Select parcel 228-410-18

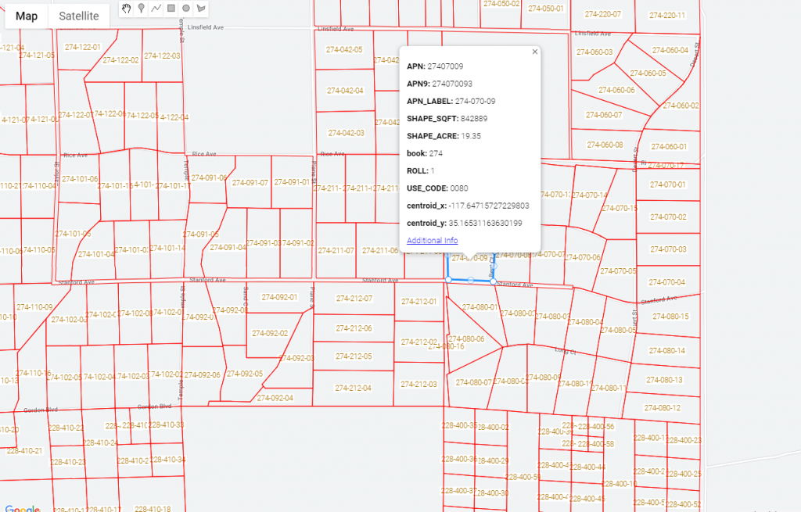tap(152, 508)
